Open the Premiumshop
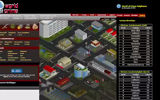160x100 pixels. [x=13, y=58]
